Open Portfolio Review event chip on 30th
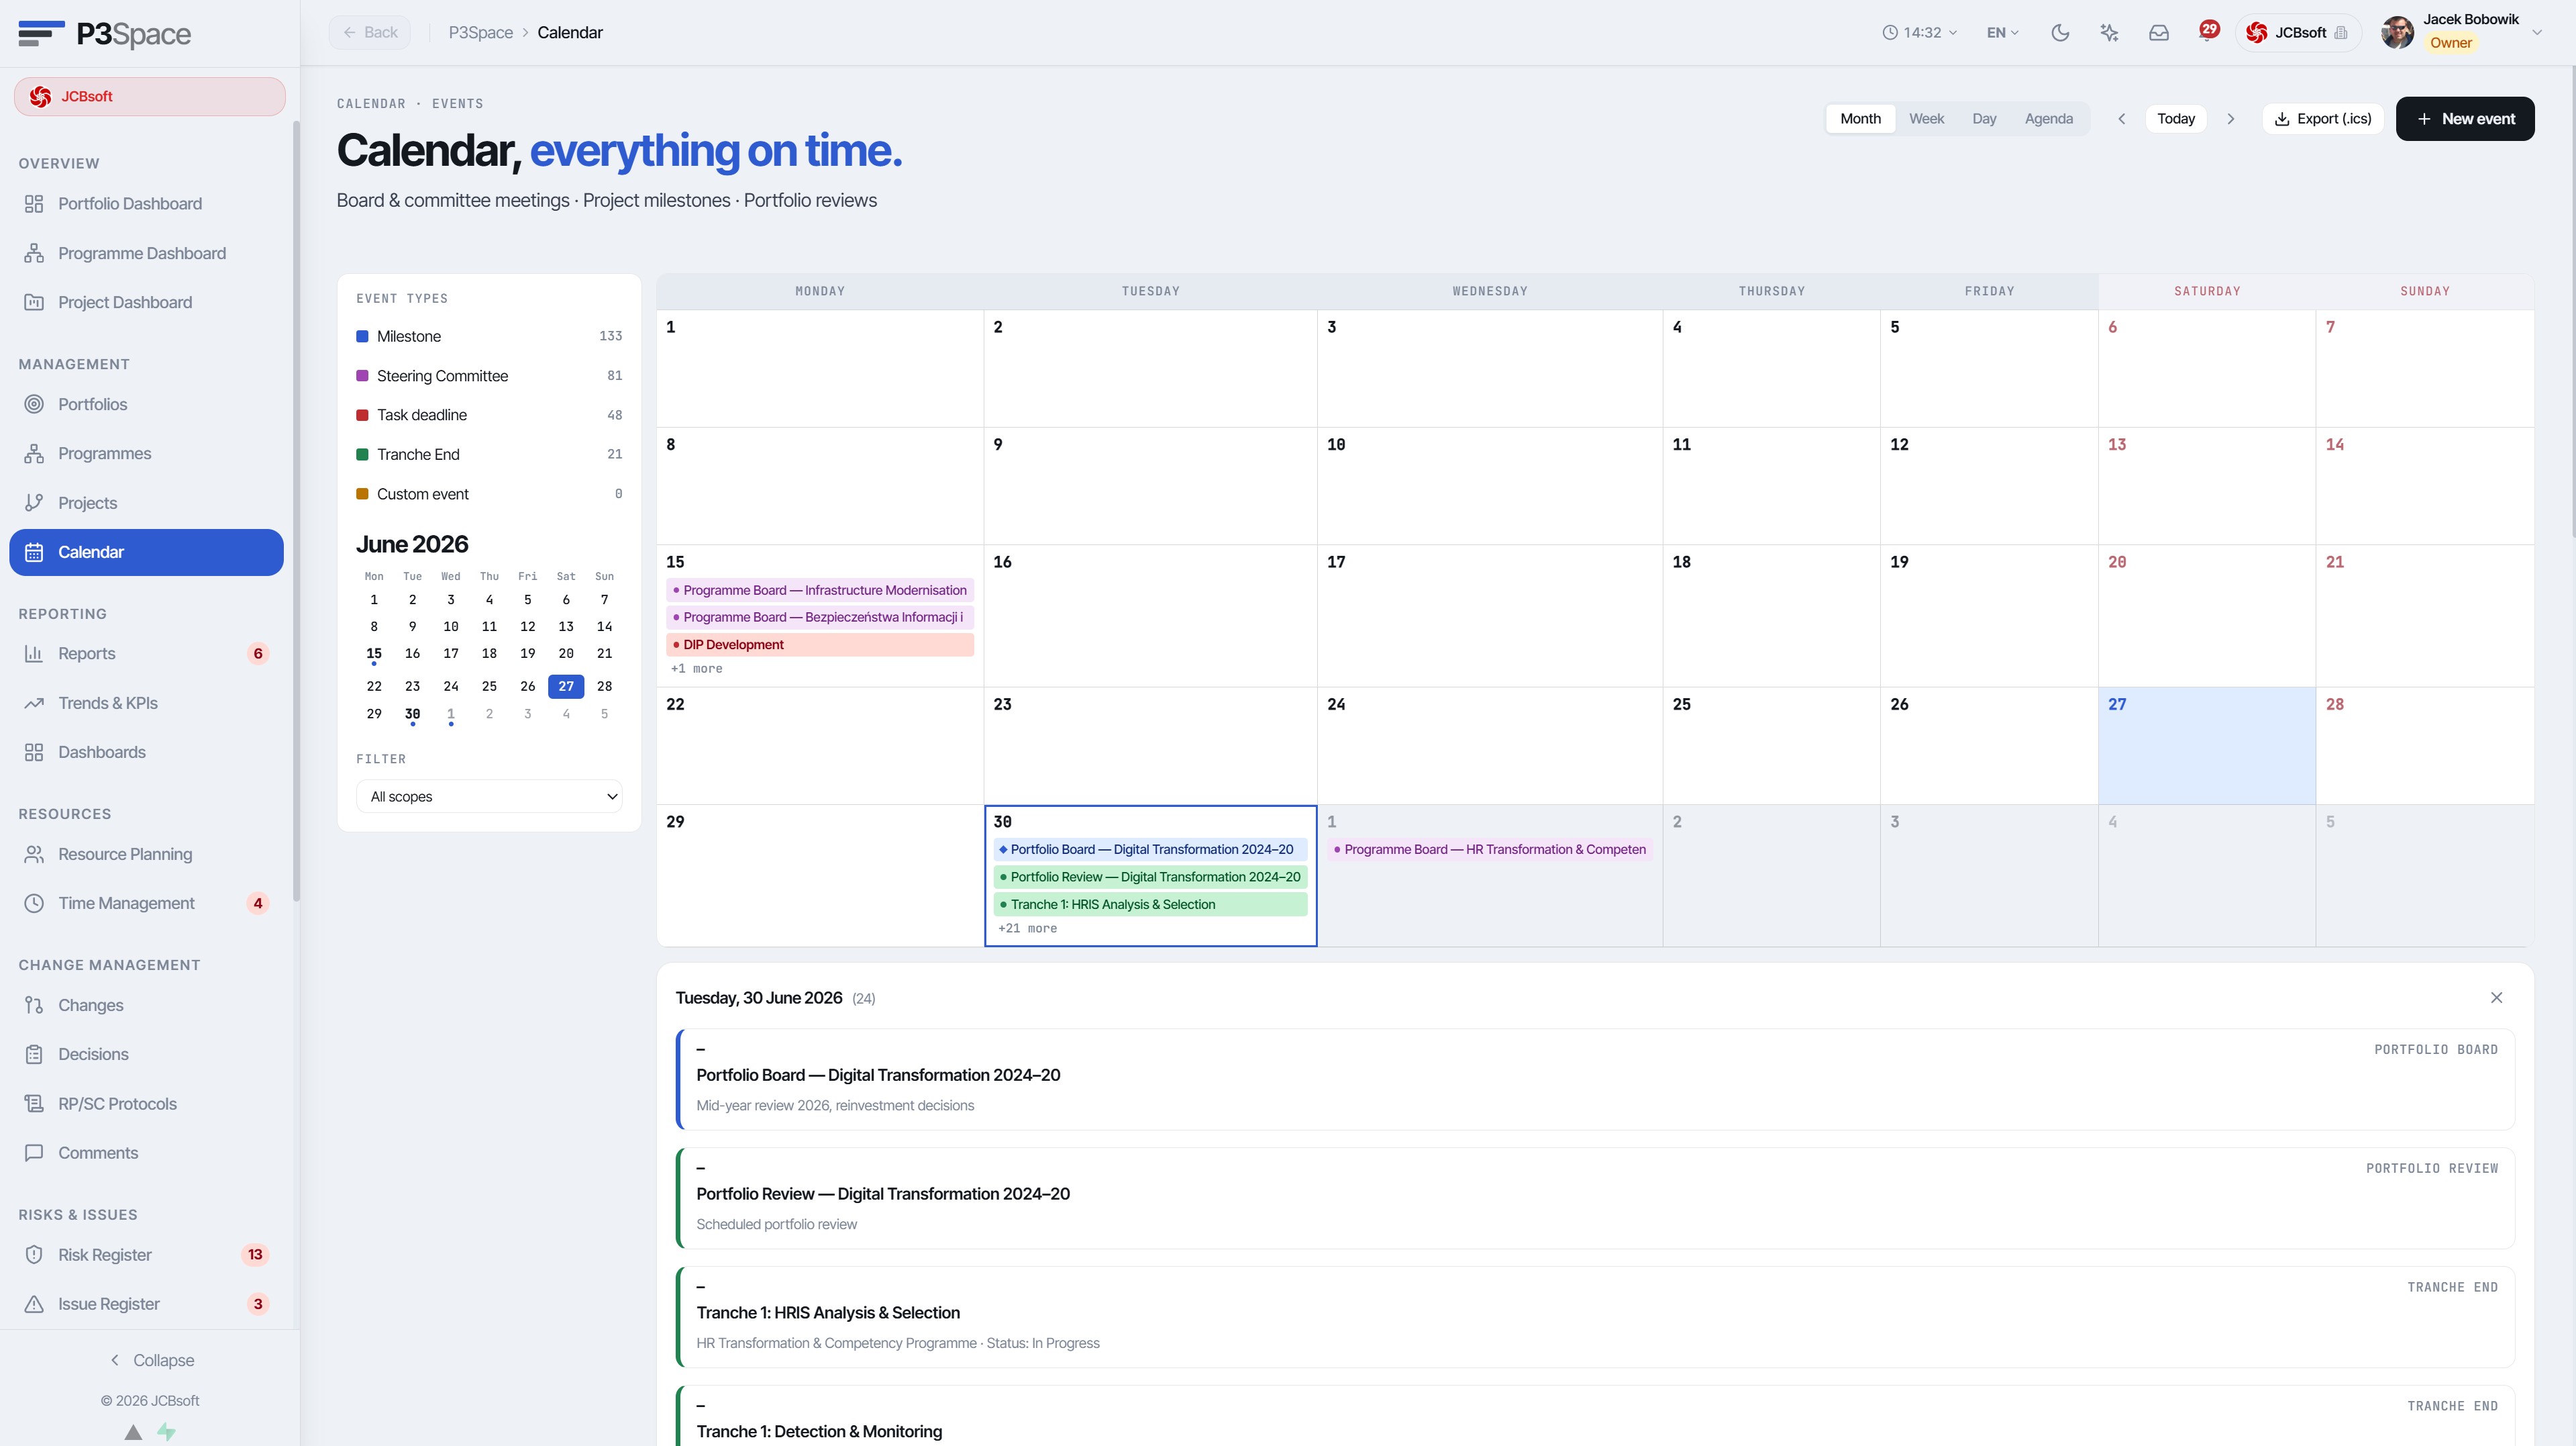The width and height of the screenshot is (2576, 1446). (1150, 877)
